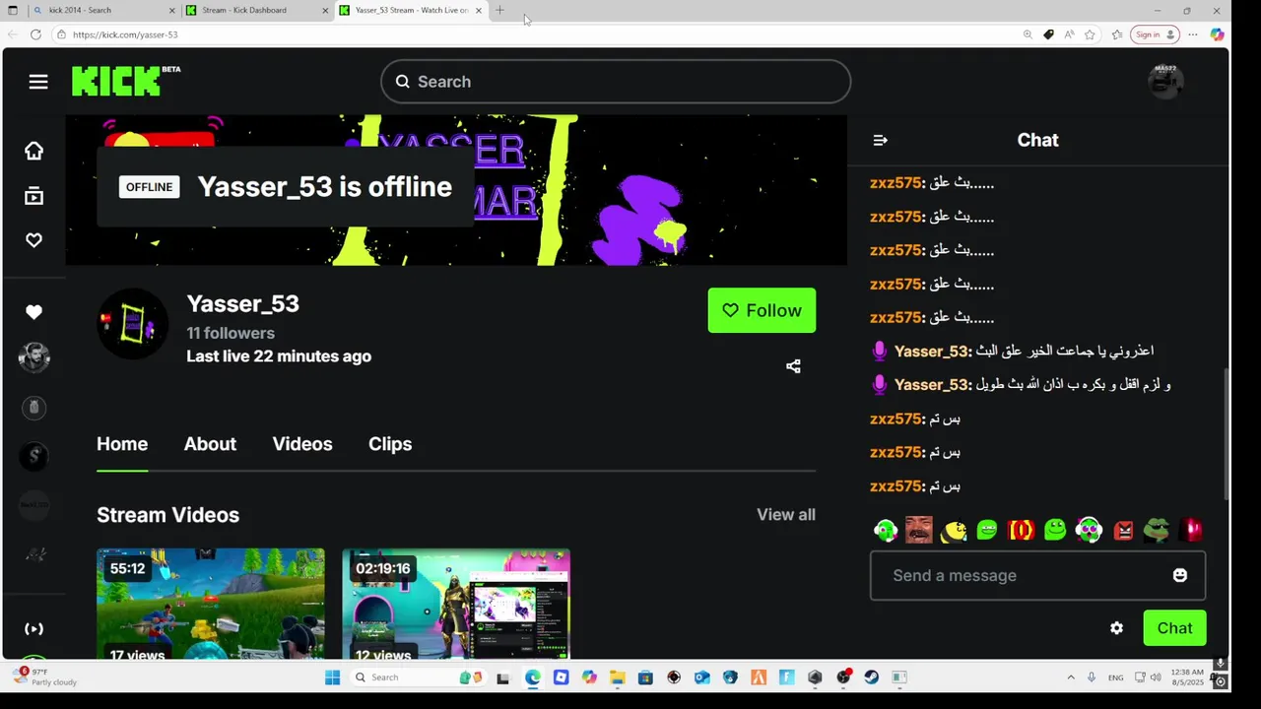The width and height of the screenshot is (1261, 709).
Task: Open the clock showing 12:38 AM
Action: (x=1187, y=677)
